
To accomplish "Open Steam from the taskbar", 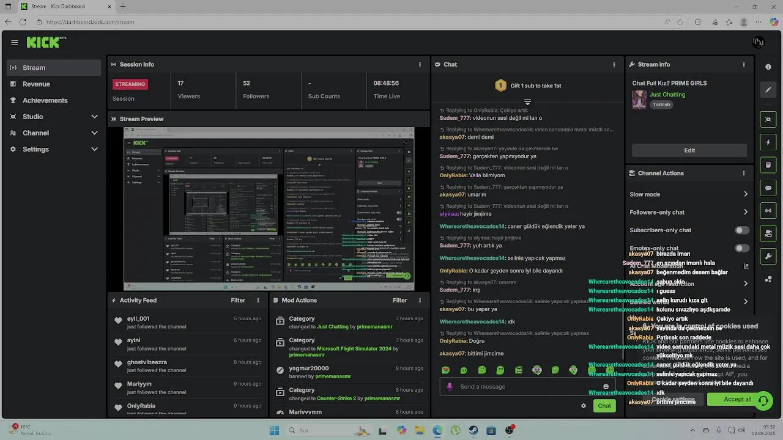I will point(473,431).
